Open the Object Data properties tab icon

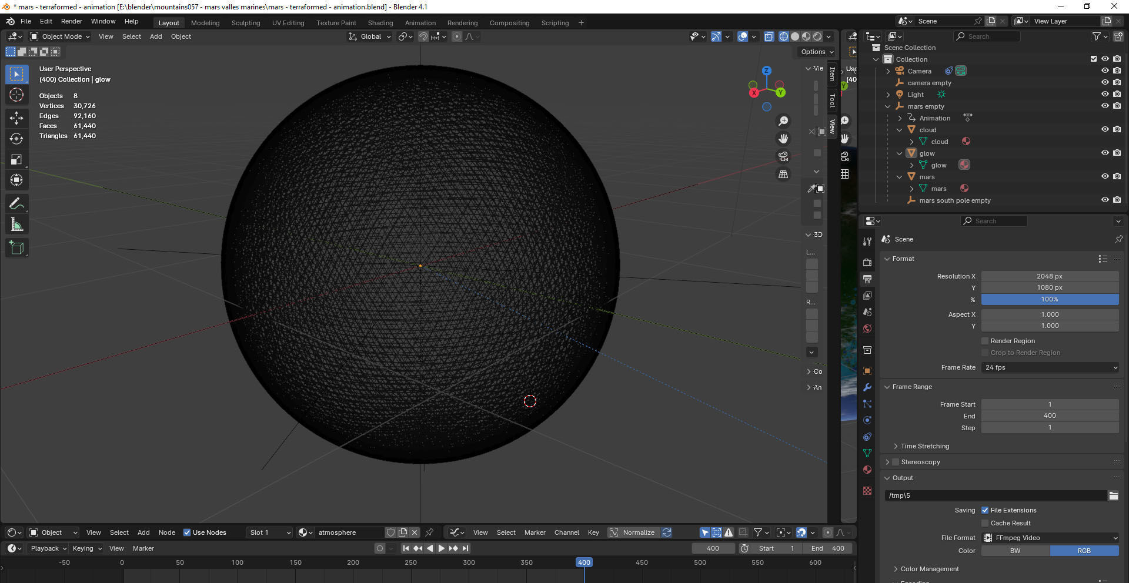[867, 453]
